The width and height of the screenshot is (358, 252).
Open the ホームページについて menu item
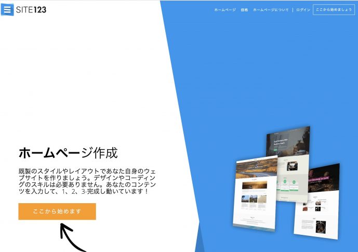click(x=271, y=10)
